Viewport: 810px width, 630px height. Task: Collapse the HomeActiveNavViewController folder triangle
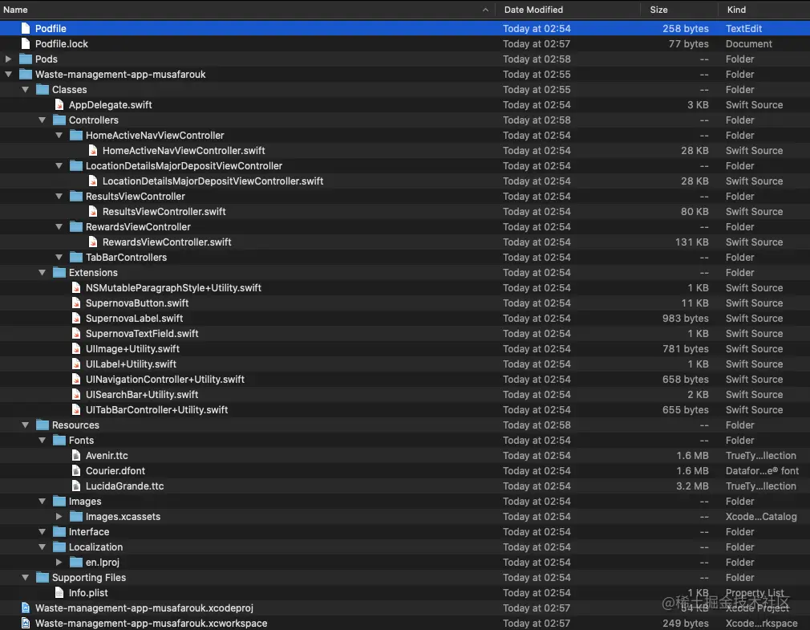point(59,136)
